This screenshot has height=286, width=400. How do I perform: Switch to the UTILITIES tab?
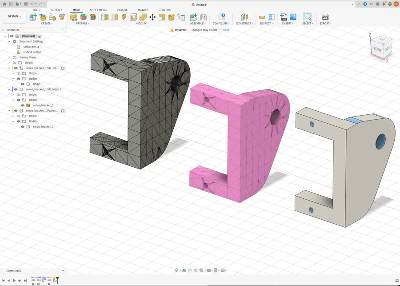(164, 10)
